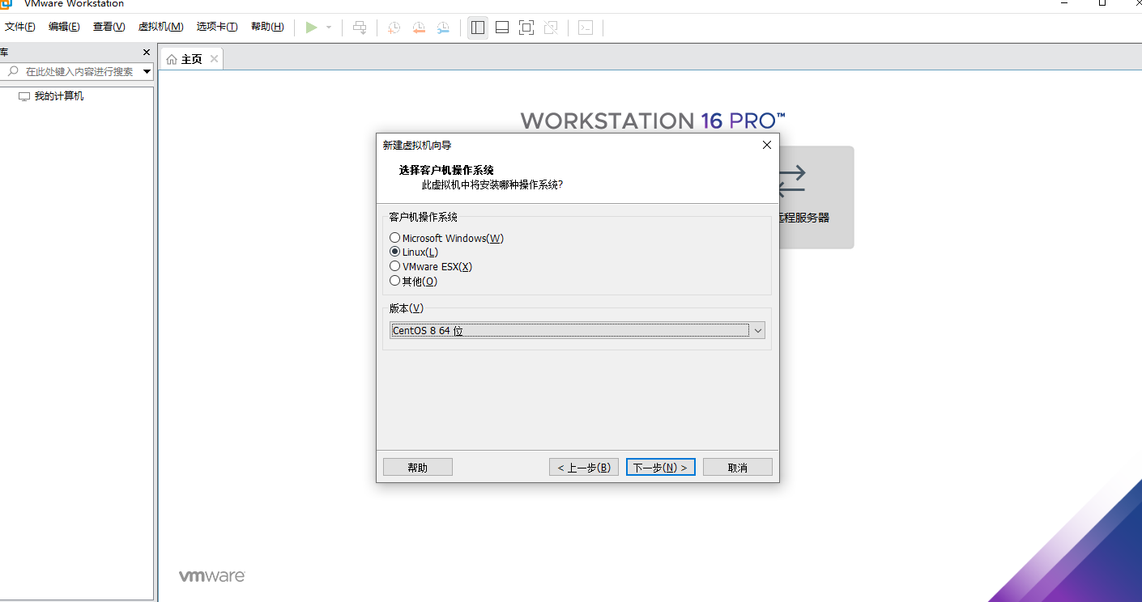Click the take snapshot clock icon

coord(394,28)
